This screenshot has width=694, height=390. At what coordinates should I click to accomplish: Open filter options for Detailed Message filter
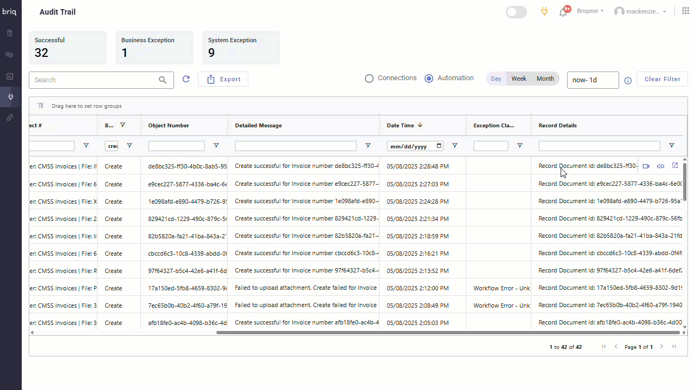368,146
